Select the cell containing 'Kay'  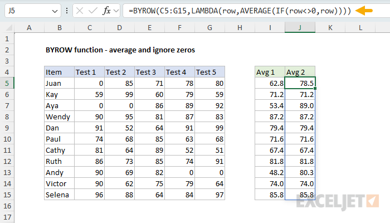pyautogui.click(x=60, y=95)
